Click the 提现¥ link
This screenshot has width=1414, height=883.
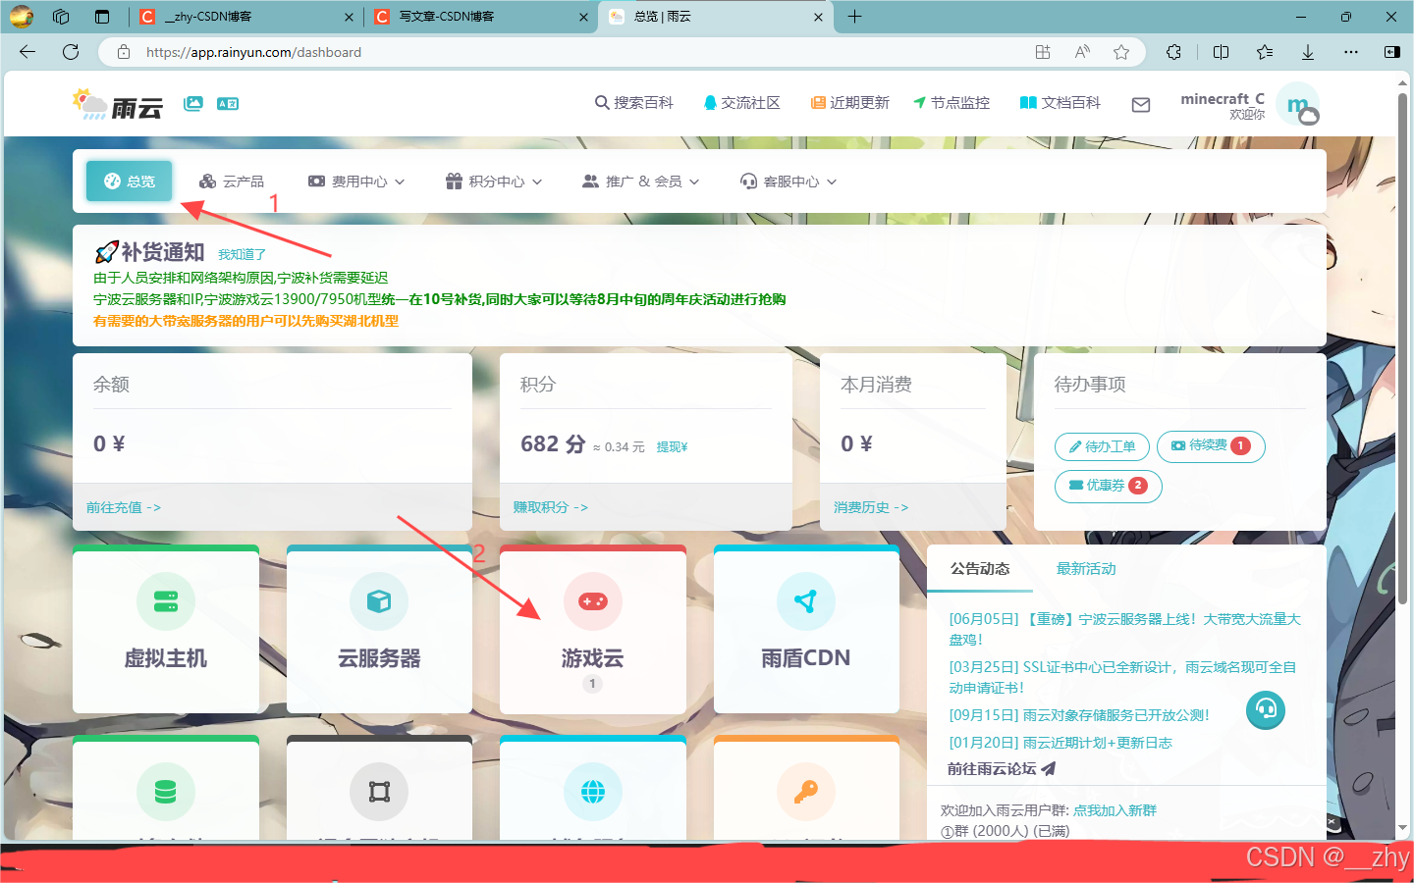click(673, 447)
